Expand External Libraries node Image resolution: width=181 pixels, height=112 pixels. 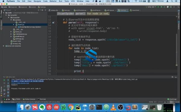pos(4,46)
